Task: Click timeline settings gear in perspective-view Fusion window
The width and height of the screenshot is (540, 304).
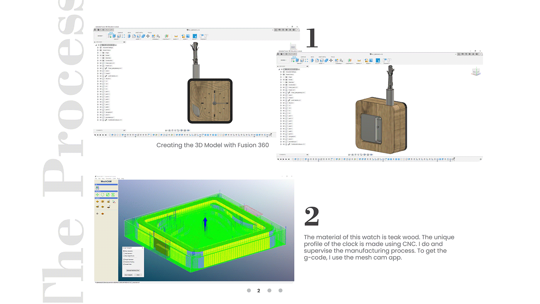Action: pos(481,159)
